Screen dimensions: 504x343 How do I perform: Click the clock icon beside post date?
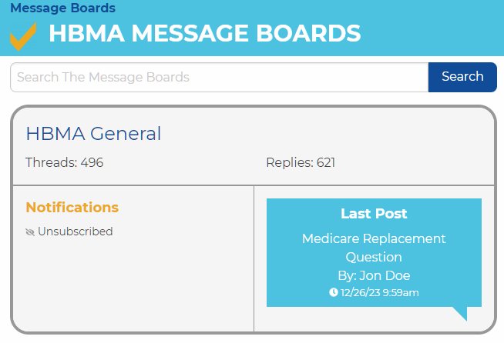click(334, 292)
